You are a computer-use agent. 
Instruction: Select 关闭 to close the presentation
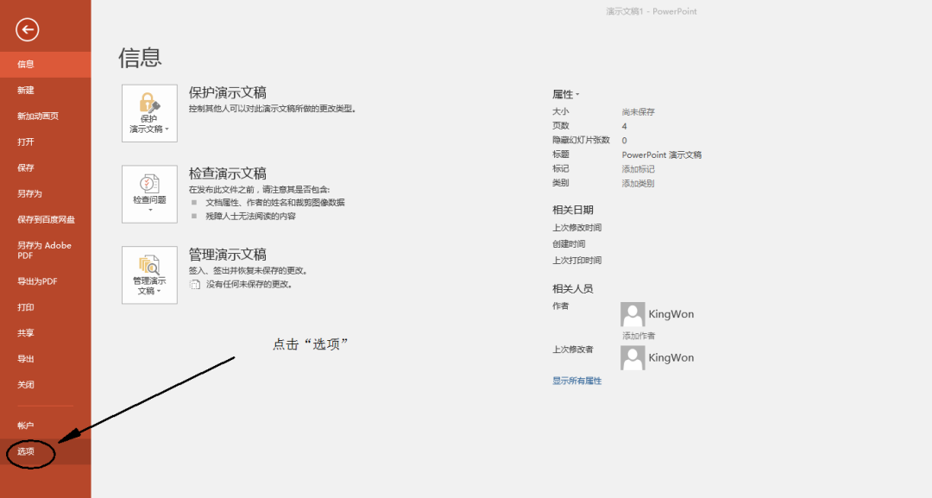tap(25, 384)
